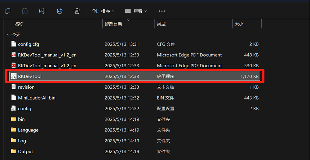Select the config settings gear file icon
This screenshot has width=310, height=160.
click(x=13, y=109)
